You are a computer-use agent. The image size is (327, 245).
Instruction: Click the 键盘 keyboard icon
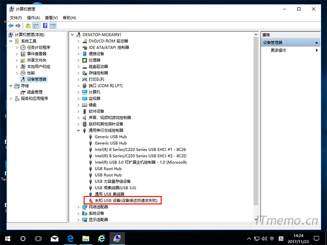point(85,105)
